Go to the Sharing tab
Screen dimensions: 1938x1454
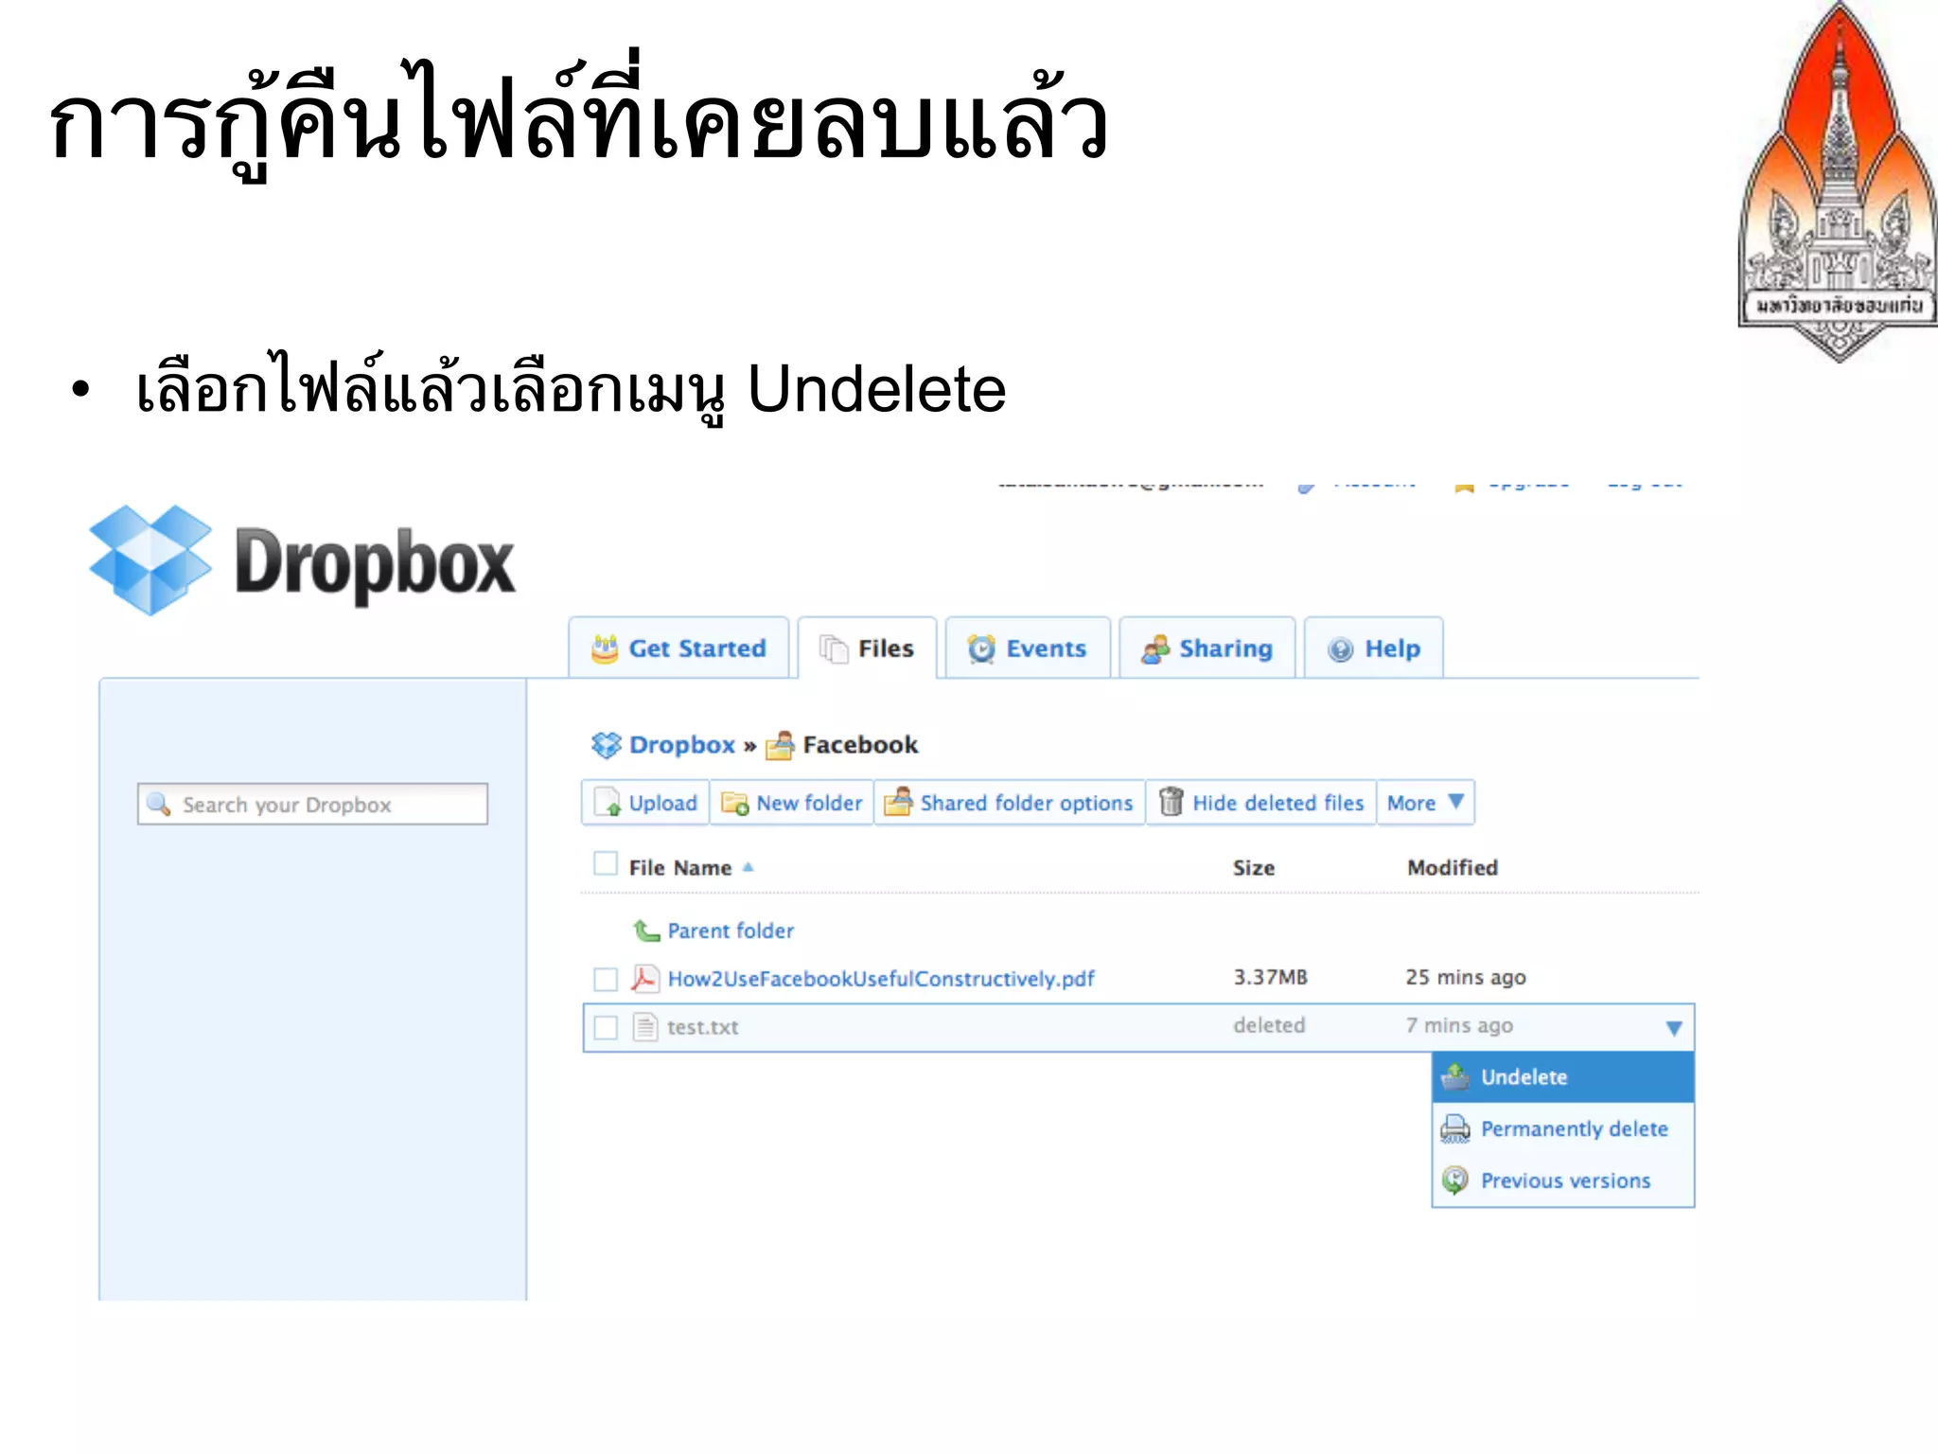tap(1207, 648)
